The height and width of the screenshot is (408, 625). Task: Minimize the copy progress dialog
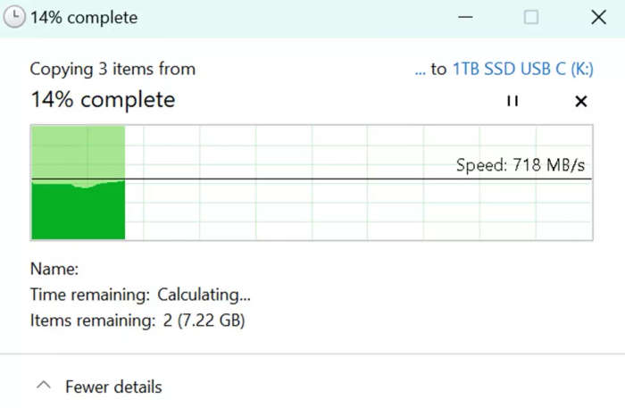(x=465, y=17)
